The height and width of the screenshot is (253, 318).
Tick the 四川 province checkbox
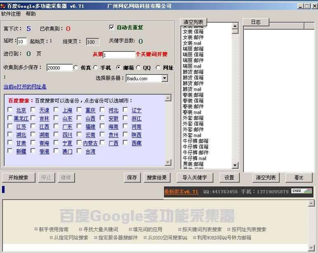coord(56,134)
